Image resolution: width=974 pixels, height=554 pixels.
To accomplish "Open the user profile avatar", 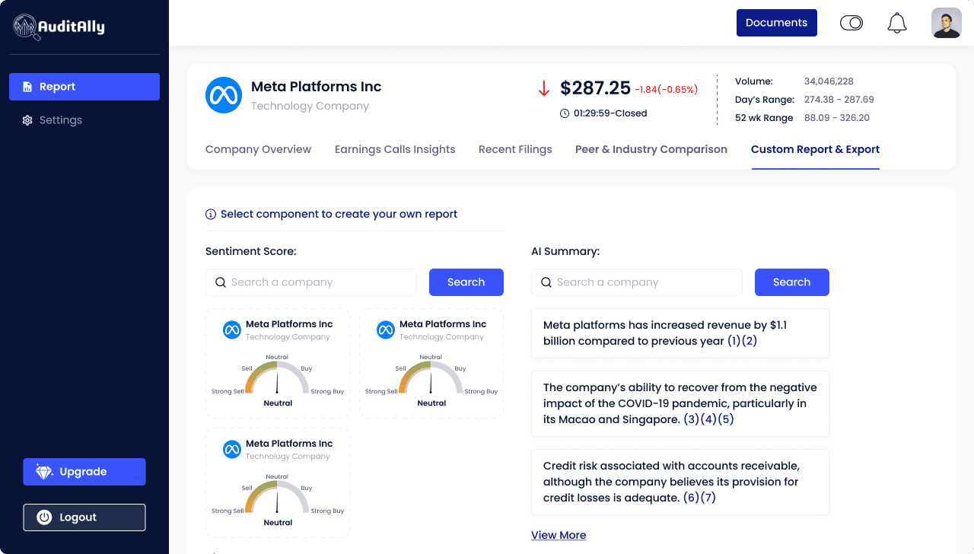I will click(x=947, y=23).
